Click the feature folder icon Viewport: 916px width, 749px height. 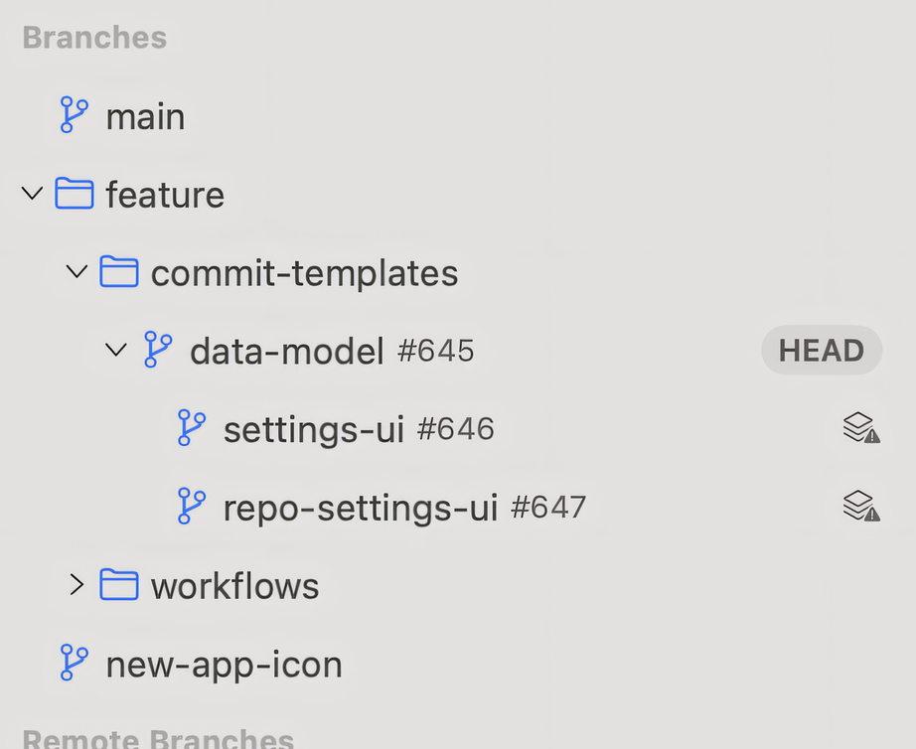[74, 193]
